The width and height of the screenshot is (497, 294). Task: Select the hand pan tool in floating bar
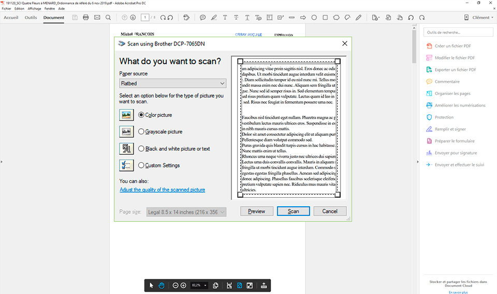[162, 285]
